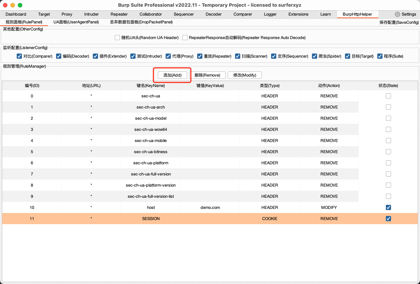The height and width of the screenshot is (284, 420).
Task: Select the demo.com key value cell
Action: tap(210, 207)
